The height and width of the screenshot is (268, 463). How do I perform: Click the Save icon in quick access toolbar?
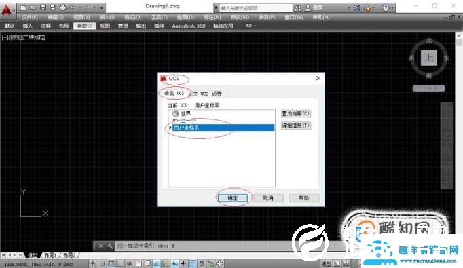coord(43,7)
